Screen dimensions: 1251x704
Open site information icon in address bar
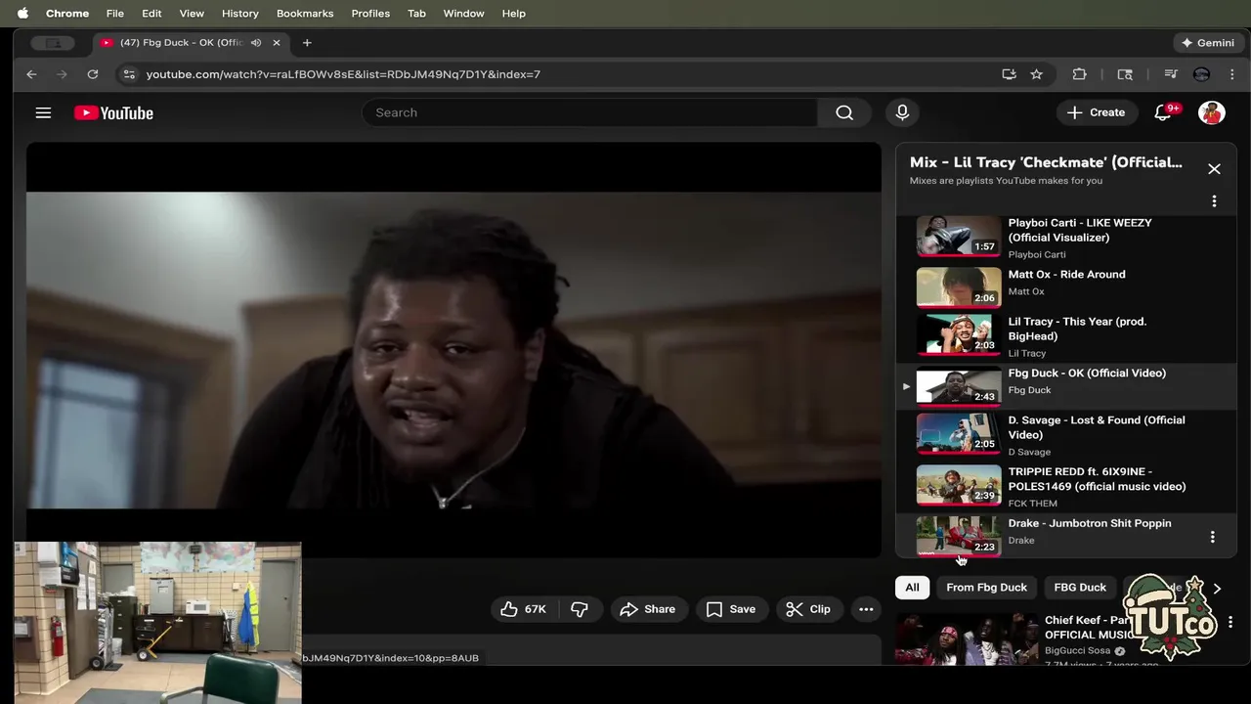pos(129,74)
